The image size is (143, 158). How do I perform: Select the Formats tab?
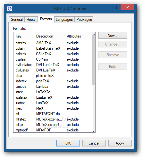46,19
